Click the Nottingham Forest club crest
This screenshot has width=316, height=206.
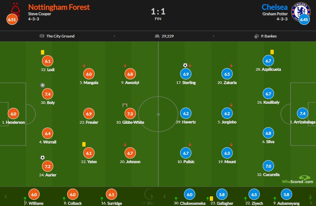point(15,12)
